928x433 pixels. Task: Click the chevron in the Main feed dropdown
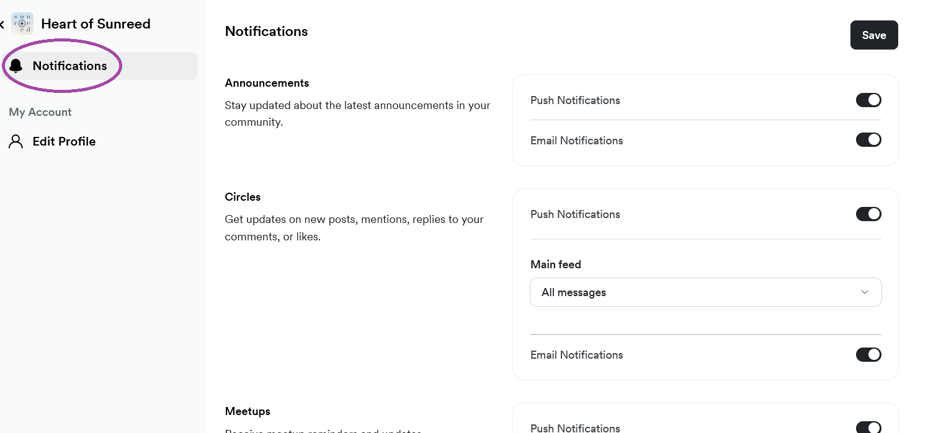[865, 292]
